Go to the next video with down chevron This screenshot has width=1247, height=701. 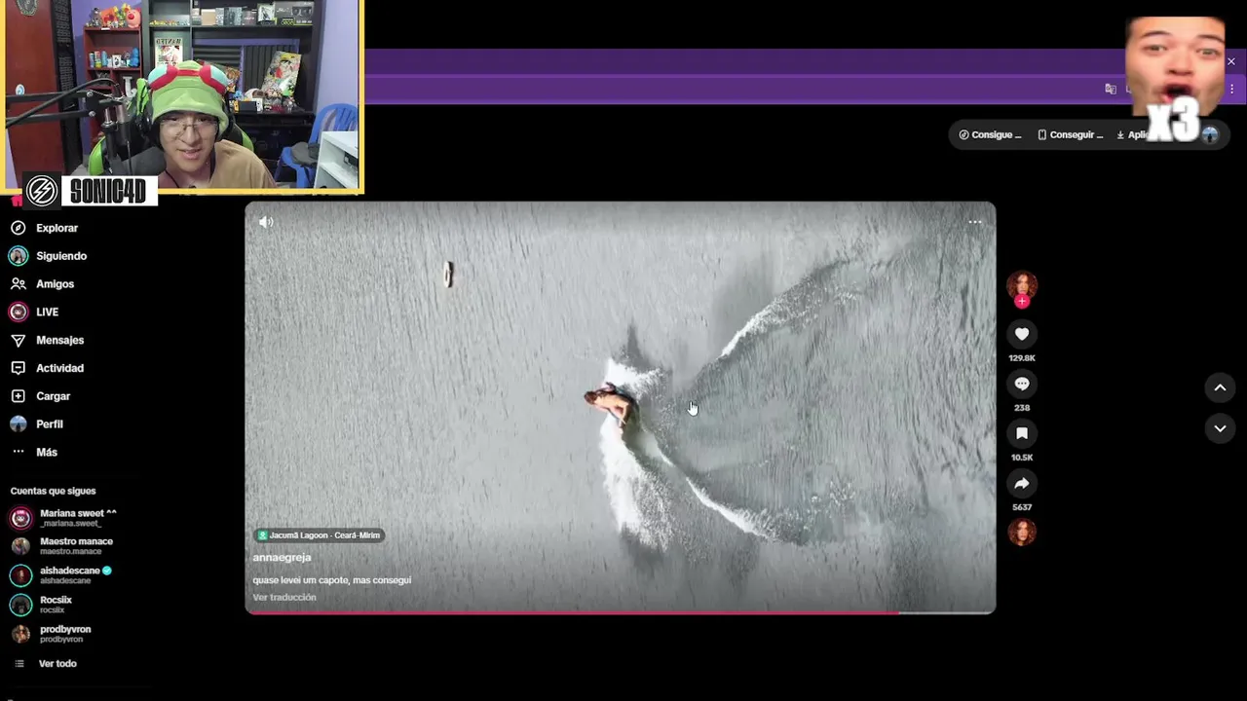tap(1220, 428)
